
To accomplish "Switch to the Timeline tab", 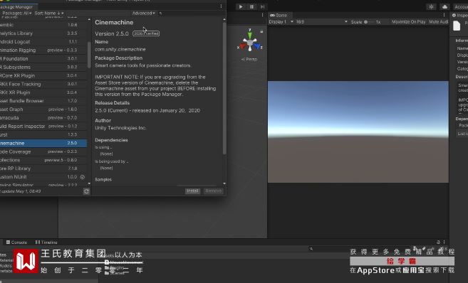I will 46,242.
